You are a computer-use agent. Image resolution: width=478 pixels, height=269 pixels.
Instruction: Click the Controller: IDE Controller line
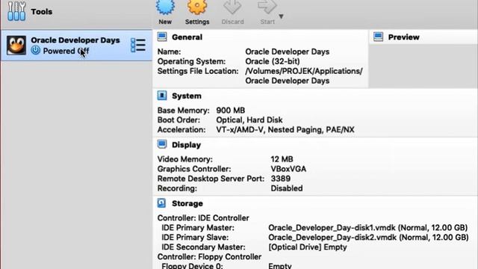click(203, 218)
